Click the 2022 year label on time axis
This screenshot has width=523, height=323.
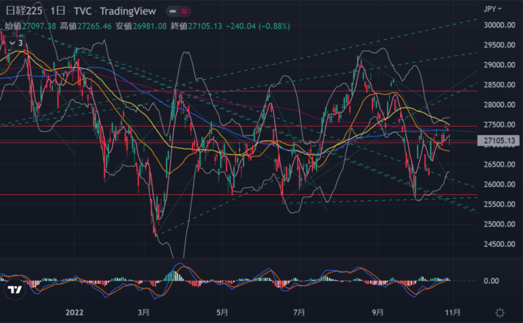(x=75, y=313)
